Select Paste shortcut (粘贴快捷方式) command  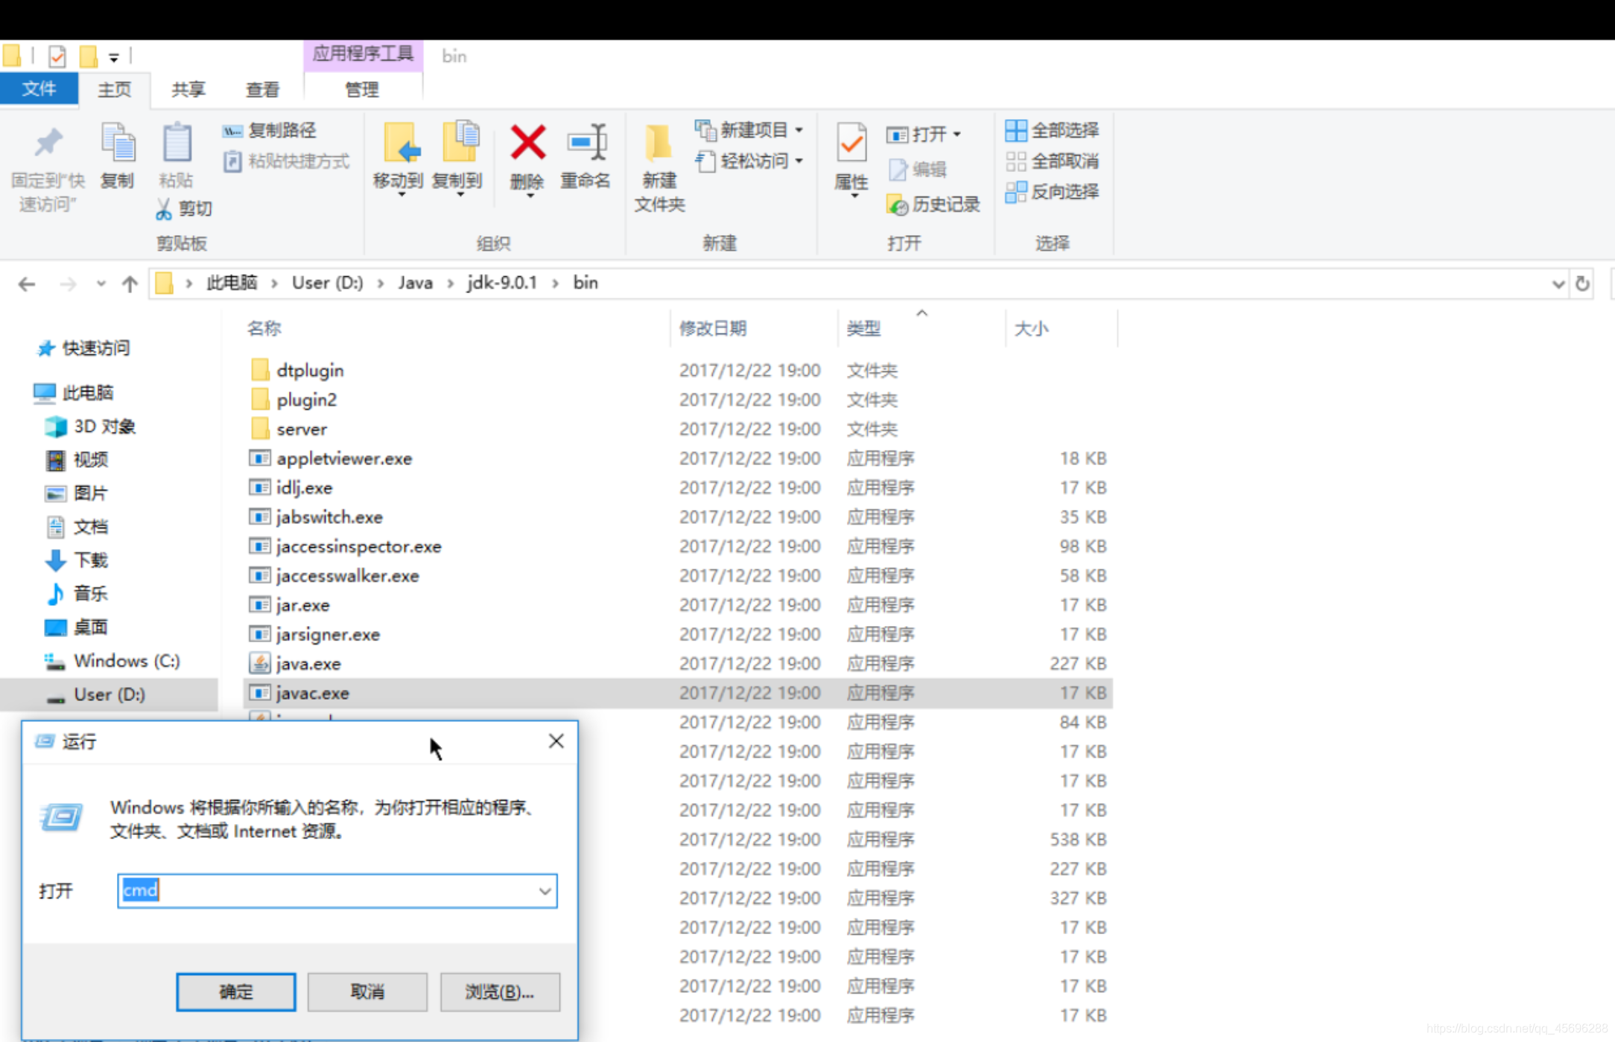(x=286, y=162)
